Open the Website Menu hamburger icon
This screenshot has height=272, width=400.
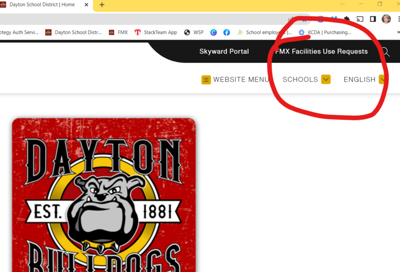pyautogui.click(x=206, y=79)
